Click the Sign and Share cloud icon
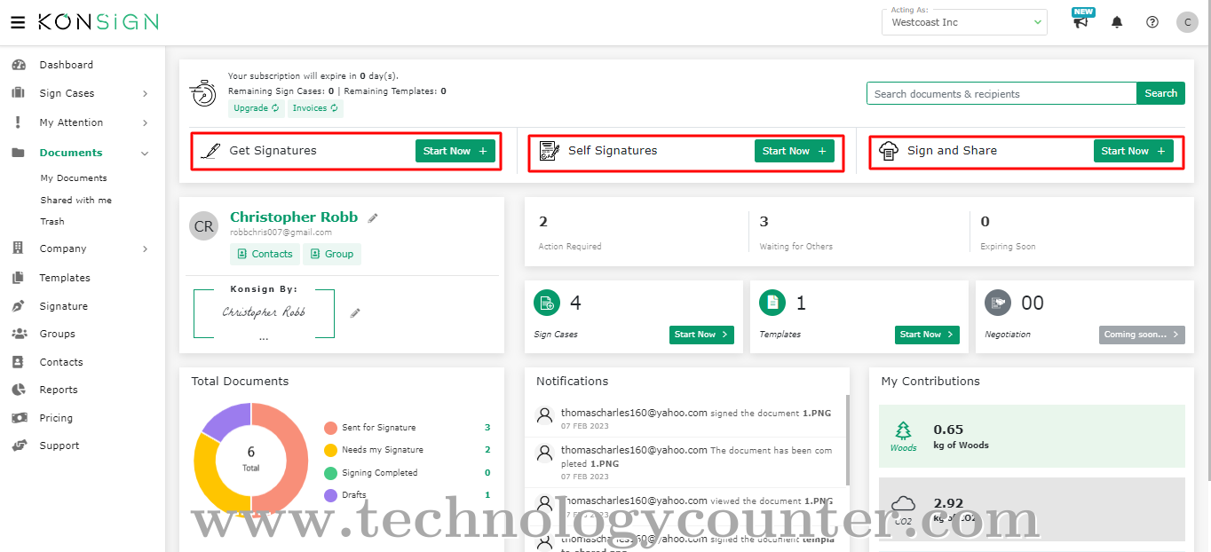This screenshot has width=1211, height=552. pyautogui.click(x=889, y=151)
